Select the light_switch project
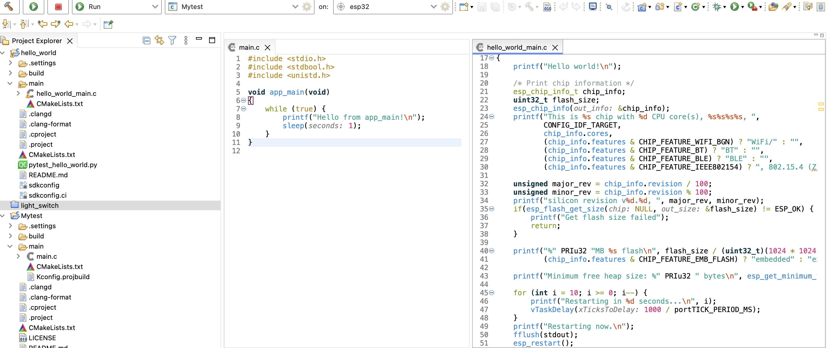The image size is (828, 348). [x=40, y=205]
